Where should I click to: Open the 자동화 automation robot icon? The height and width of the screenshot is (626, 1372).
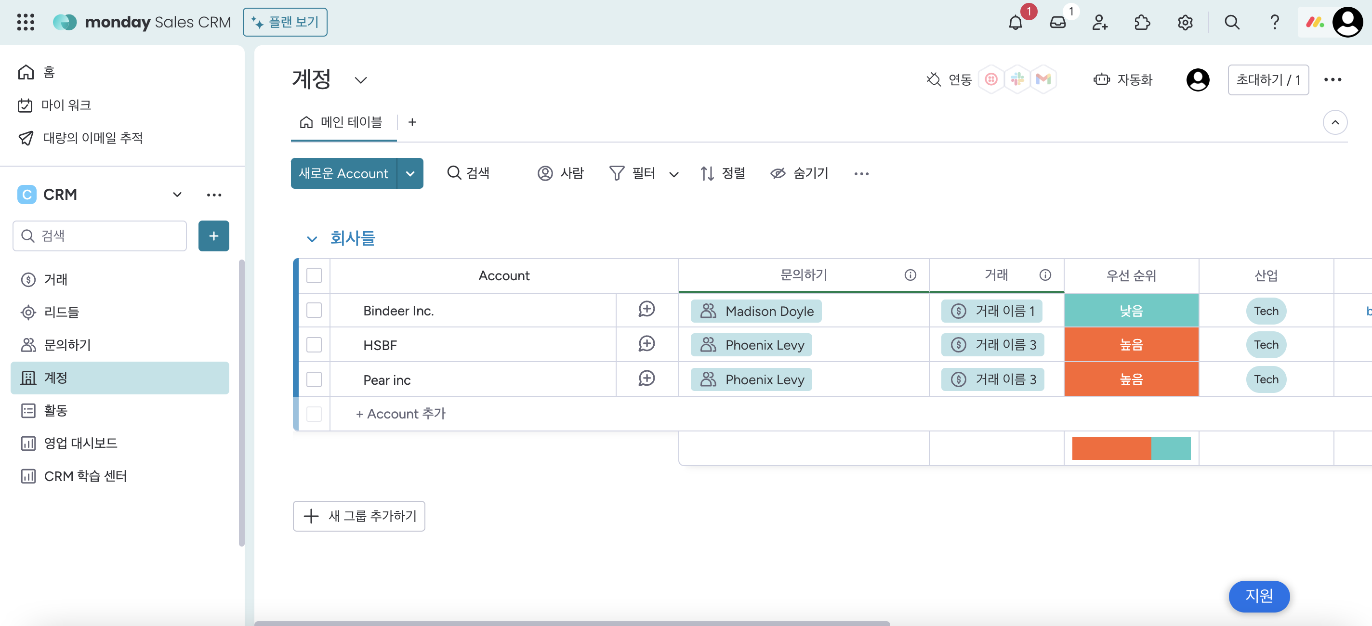click(x=1101, y=80)
